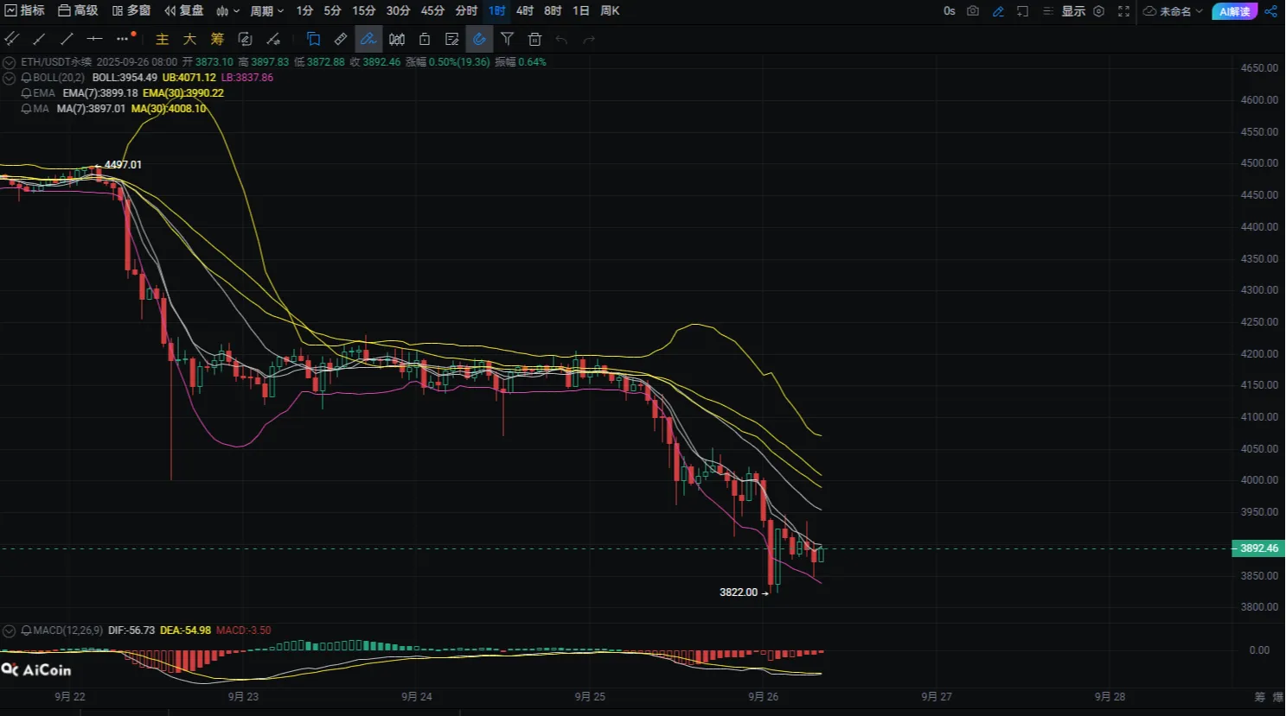Viewport: 1286px width, 716px height.
Task: Start 复盘 replay mode
Action: (184, 10)
